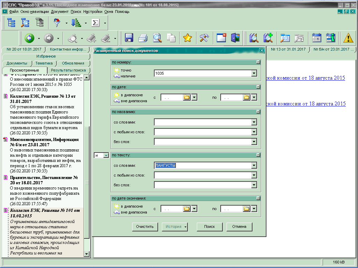Switch to the Результаты поиска tab

point(69,70)
